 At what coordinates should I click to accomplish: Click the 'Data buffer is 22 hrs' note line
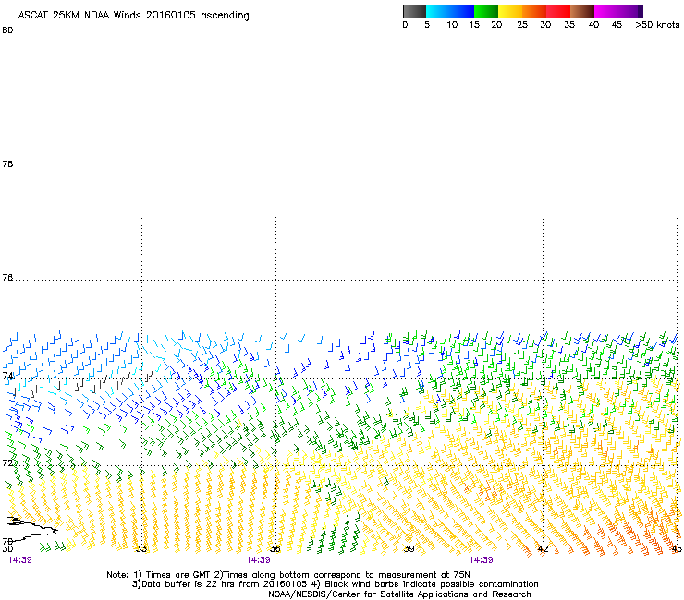(x=335, y=584)
